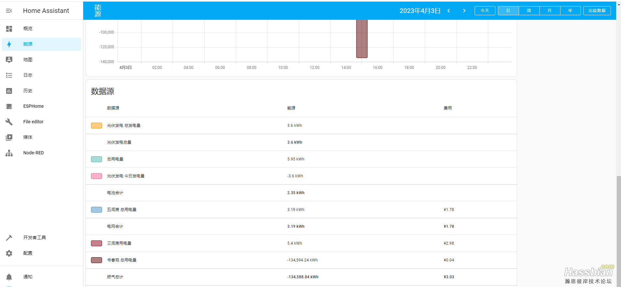Open 通知 sidebar entry
The image size is (621, 287).
(x=41, y=277)
